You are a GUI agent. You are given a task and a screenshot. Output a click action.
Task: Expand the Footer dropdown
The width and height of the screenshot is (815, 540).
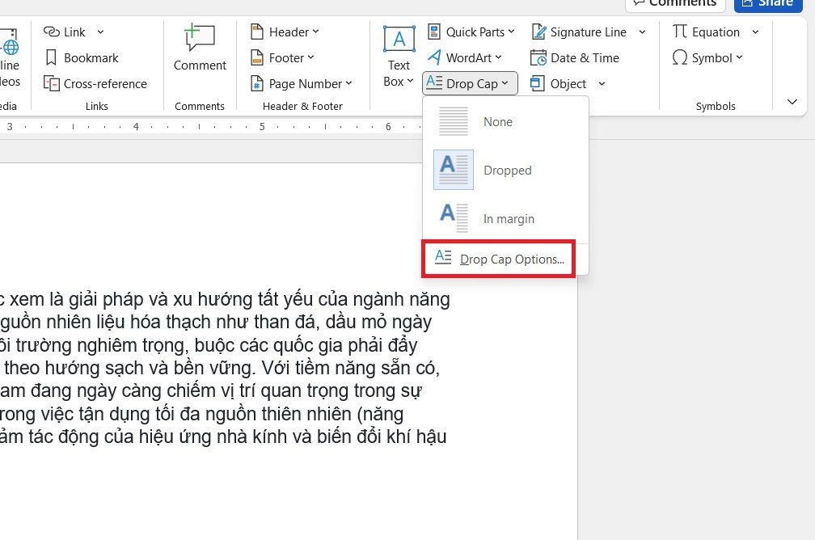tap(282, 58)
